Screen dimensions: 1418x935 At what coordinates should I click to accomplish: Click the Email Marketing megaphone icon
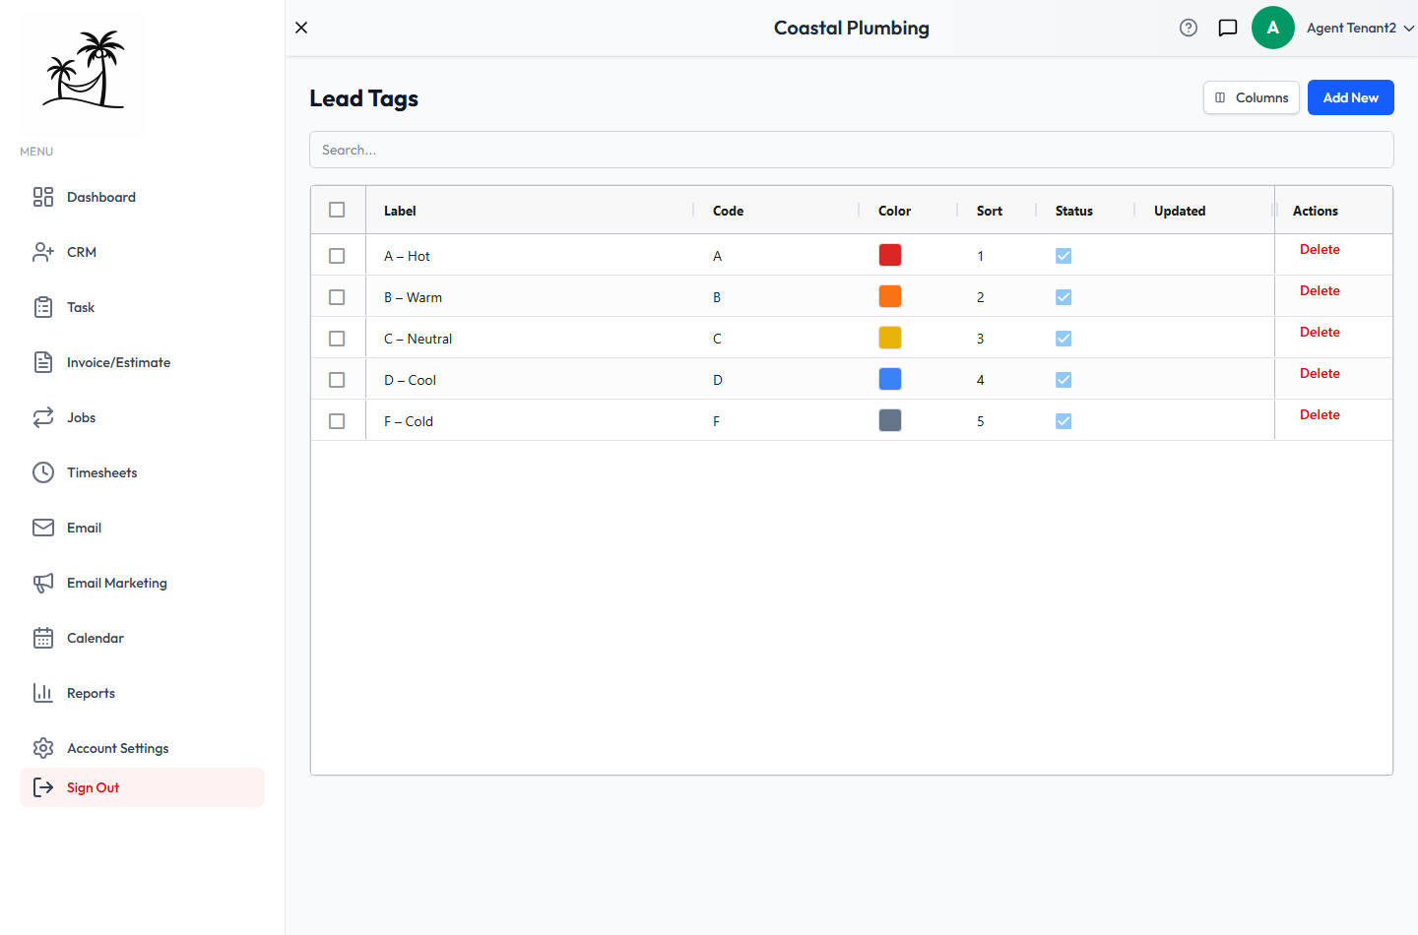pyautogui.click(x=43, y=583)
